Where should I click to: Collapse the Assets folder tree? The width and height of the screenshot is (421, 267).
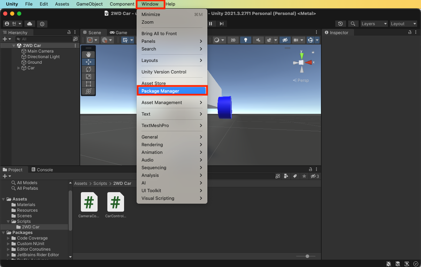tap(3, 199)
